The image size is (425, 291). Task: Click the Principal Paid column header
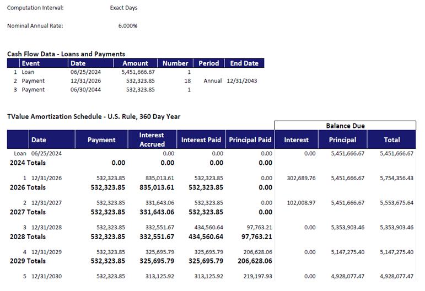tap(250, 140)
